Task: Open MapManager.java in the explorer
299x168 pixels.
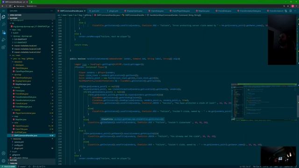Action: (31, 84)
